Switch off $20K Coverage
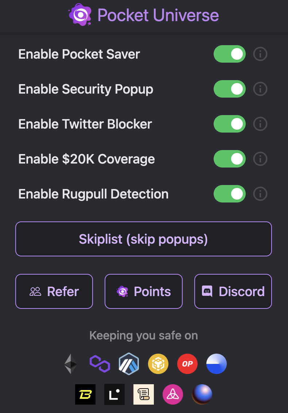Image resolution: width=288 pixels, height=413 pixels. tap(229, 159)
